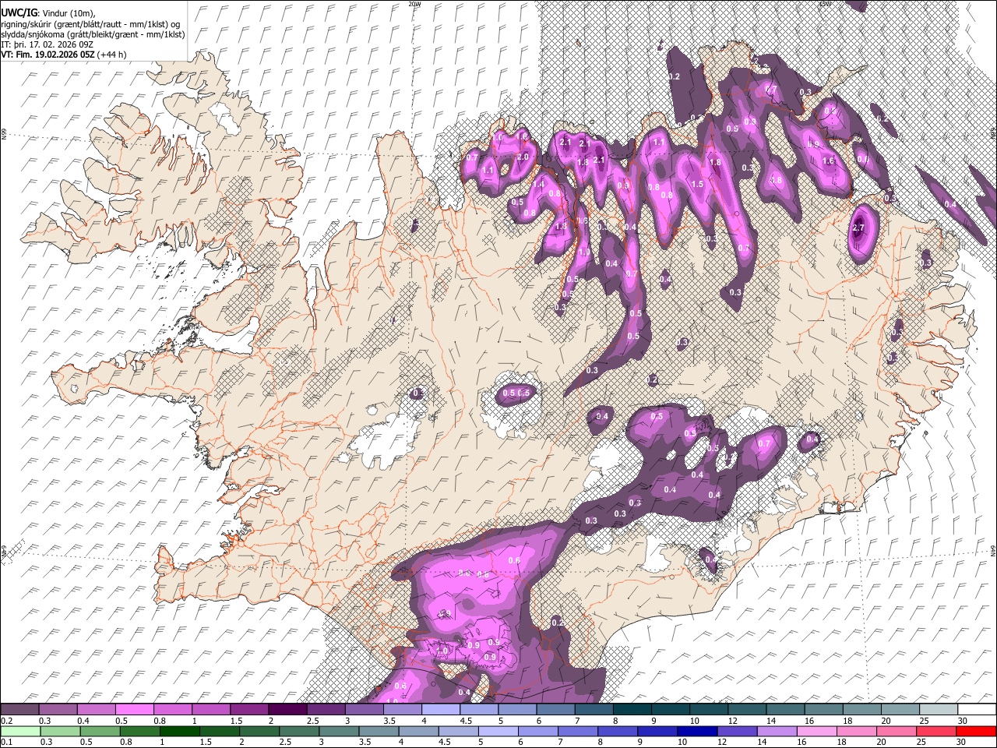
Task: Select lower legend swatch starting at 2
Action: coord(259,731)
